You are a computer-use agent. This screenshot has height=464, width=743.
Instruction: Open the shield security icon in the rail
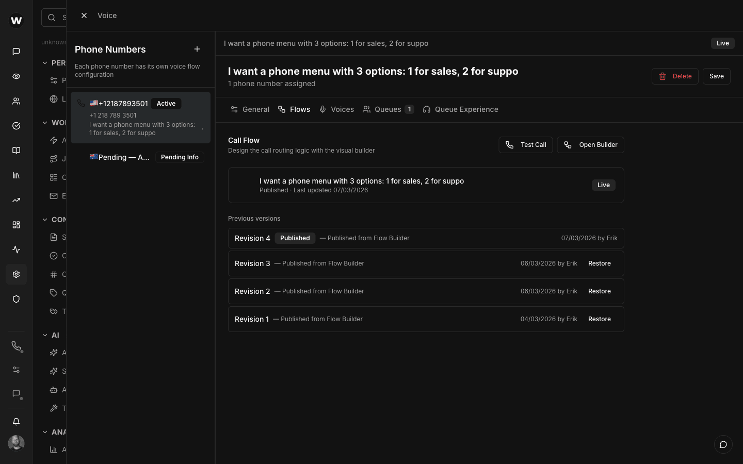[16, 299]
